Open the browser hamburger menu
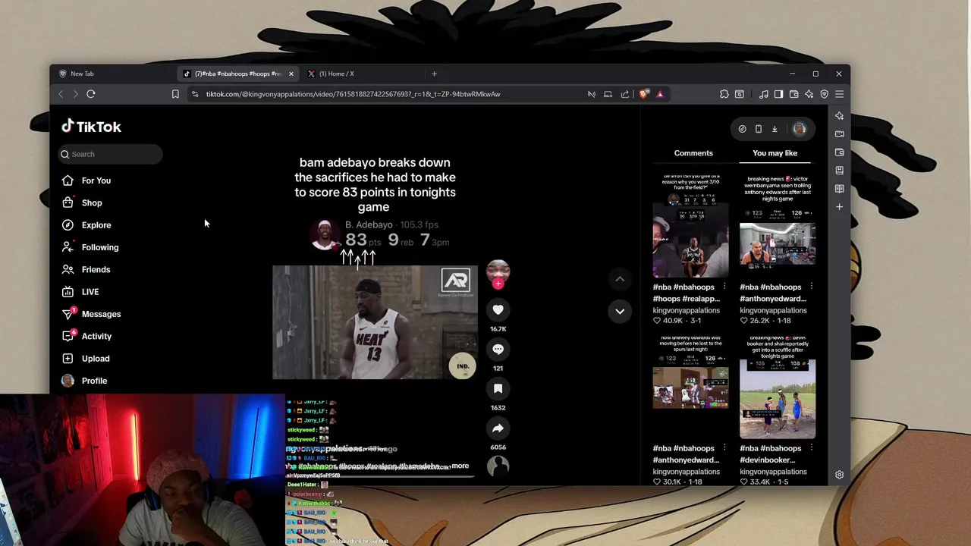Screen dimensions: 971x546 [x=840, y=94]
